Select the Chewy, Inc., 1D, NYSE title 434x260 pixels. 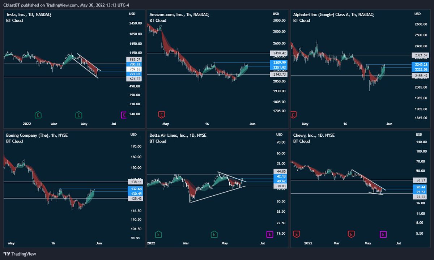(x=314, y=135)
